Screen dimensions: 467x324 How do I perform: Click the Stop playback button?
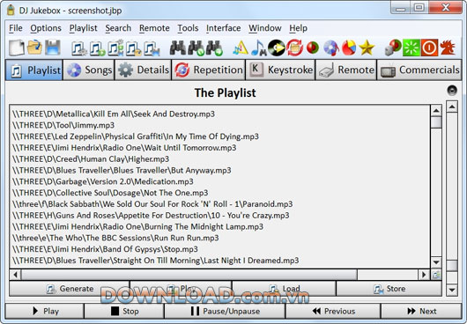124,311
